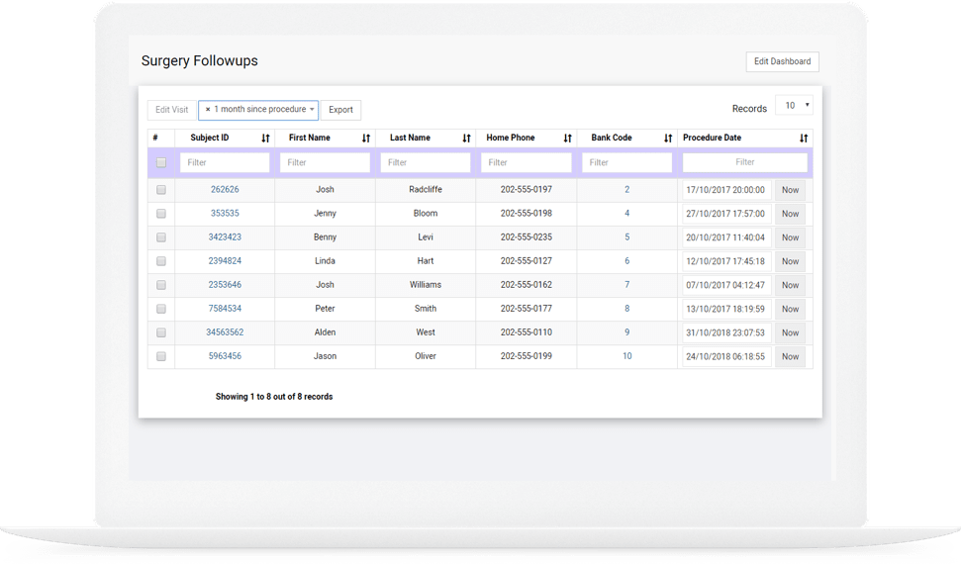Image resolution: width=961 pixels, height=564 pixels.
Task: Select Peter Smith's row checkbox
Action: 161,309
